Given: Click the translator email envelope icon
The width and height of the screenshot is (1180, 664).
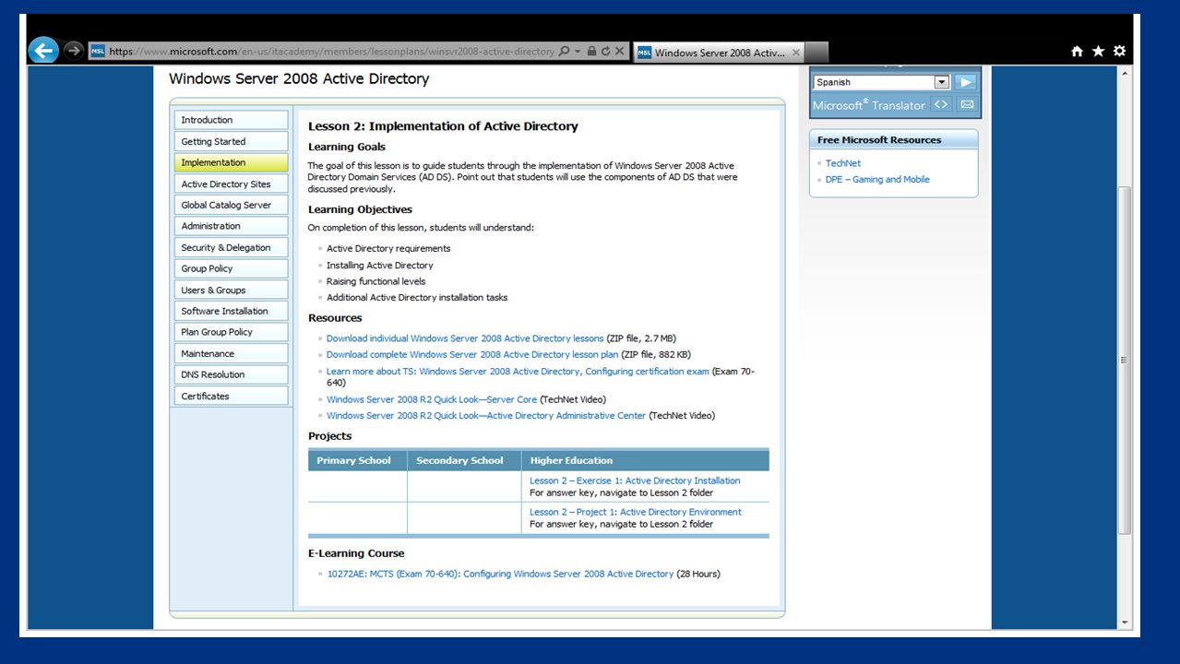Looking at the screenshot, I should tap(967, 104).
